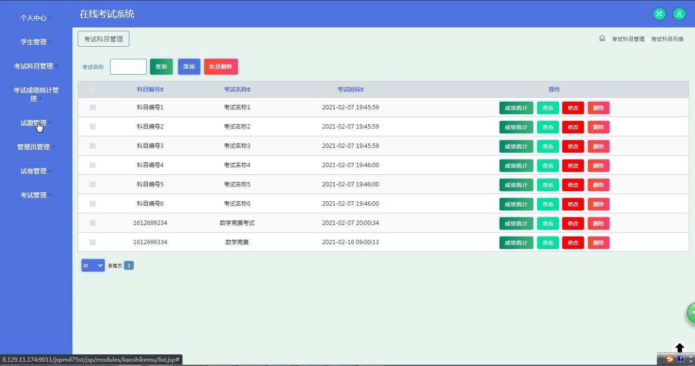
Task: Select the checkbox for 数学竞赛考试 row
Action: click(93, 223)
